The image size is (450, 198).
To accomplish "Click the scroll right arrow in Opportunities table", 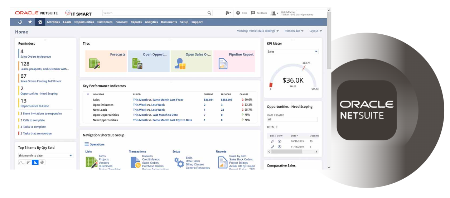I will [x=316, y=151].
